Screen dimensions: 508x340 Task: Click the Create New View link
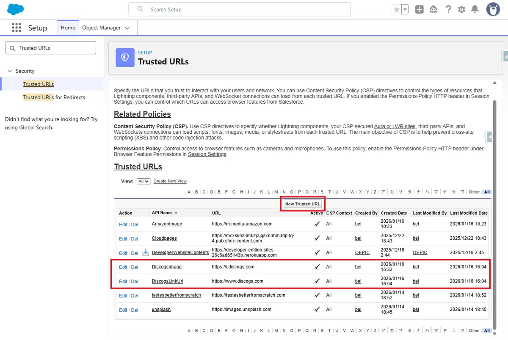click(x=170, y=181)
